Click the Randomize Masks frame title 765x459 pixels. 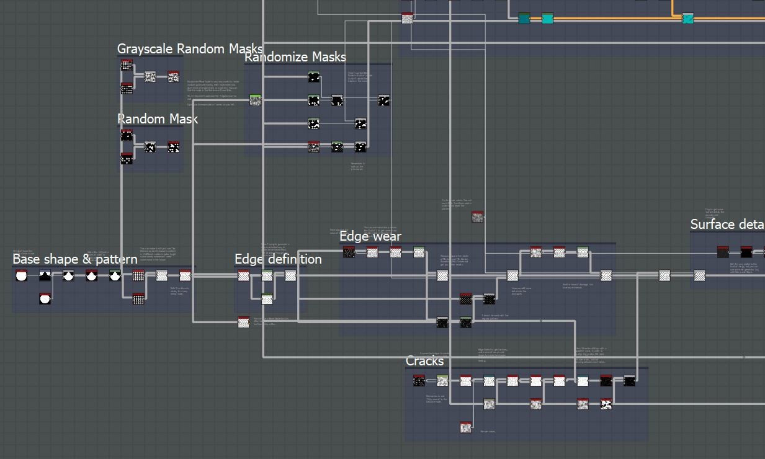coord(295,56)
